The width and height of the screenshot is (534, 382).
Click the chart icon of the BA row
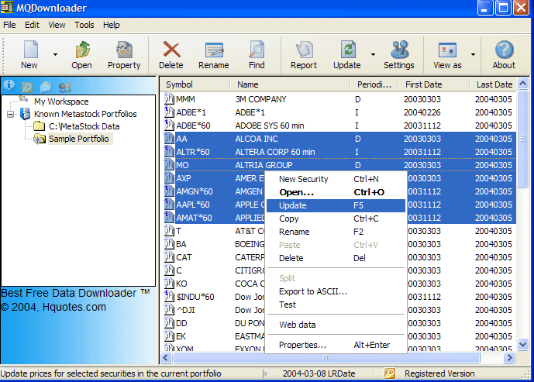tap(169, 244)
